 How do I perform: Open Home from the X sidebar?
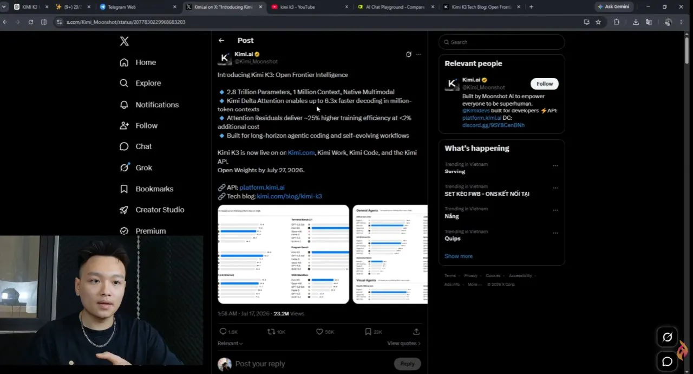(138, 62)
